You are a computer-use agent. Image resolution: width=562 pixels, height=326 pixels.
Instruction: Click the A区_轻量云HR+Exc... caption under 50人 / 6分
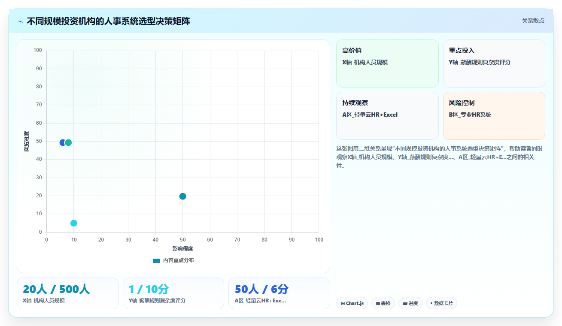[x=260, y=301]
